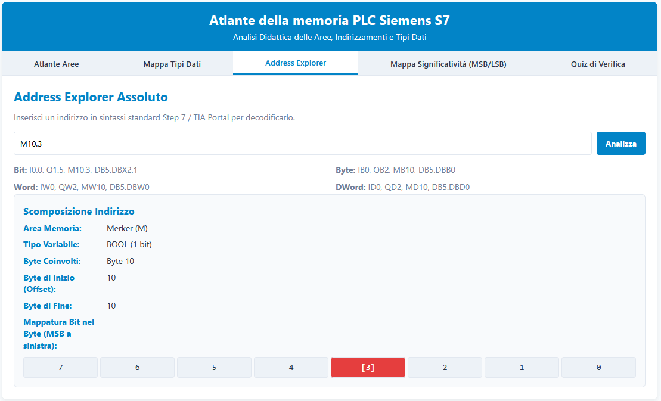Click bit 0 cell in byte map
The height and width of the screenshot is (401, 661).
(x=598, y=367)
